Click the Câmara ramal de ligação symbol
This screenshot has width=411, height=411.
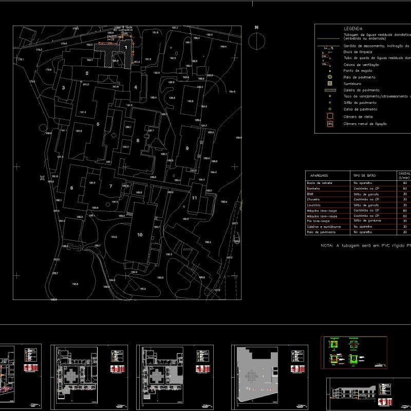[x=330, y=123]
